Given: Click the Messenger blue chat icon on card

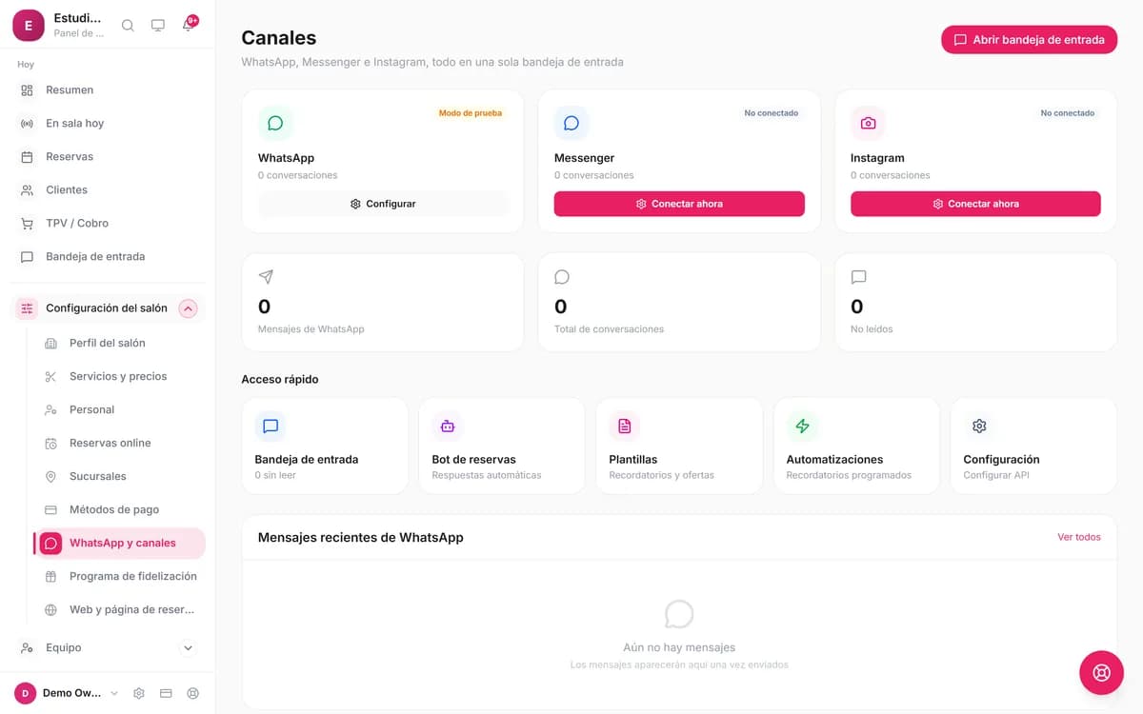Looking at the screenshot, I should (571, 123).
